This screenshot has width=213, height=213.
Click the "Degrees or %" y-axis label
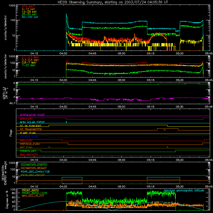[x=7, y=199]
